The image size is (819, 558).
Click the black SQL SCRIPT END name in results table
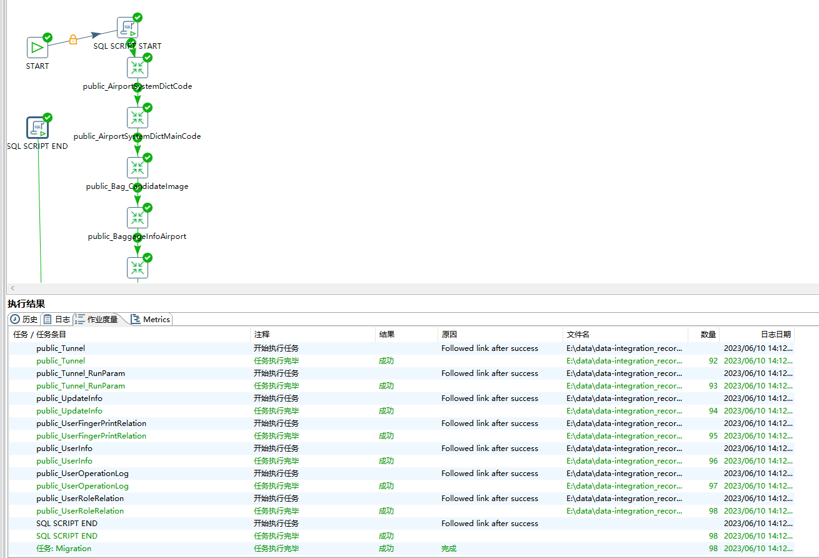point(67,524)
